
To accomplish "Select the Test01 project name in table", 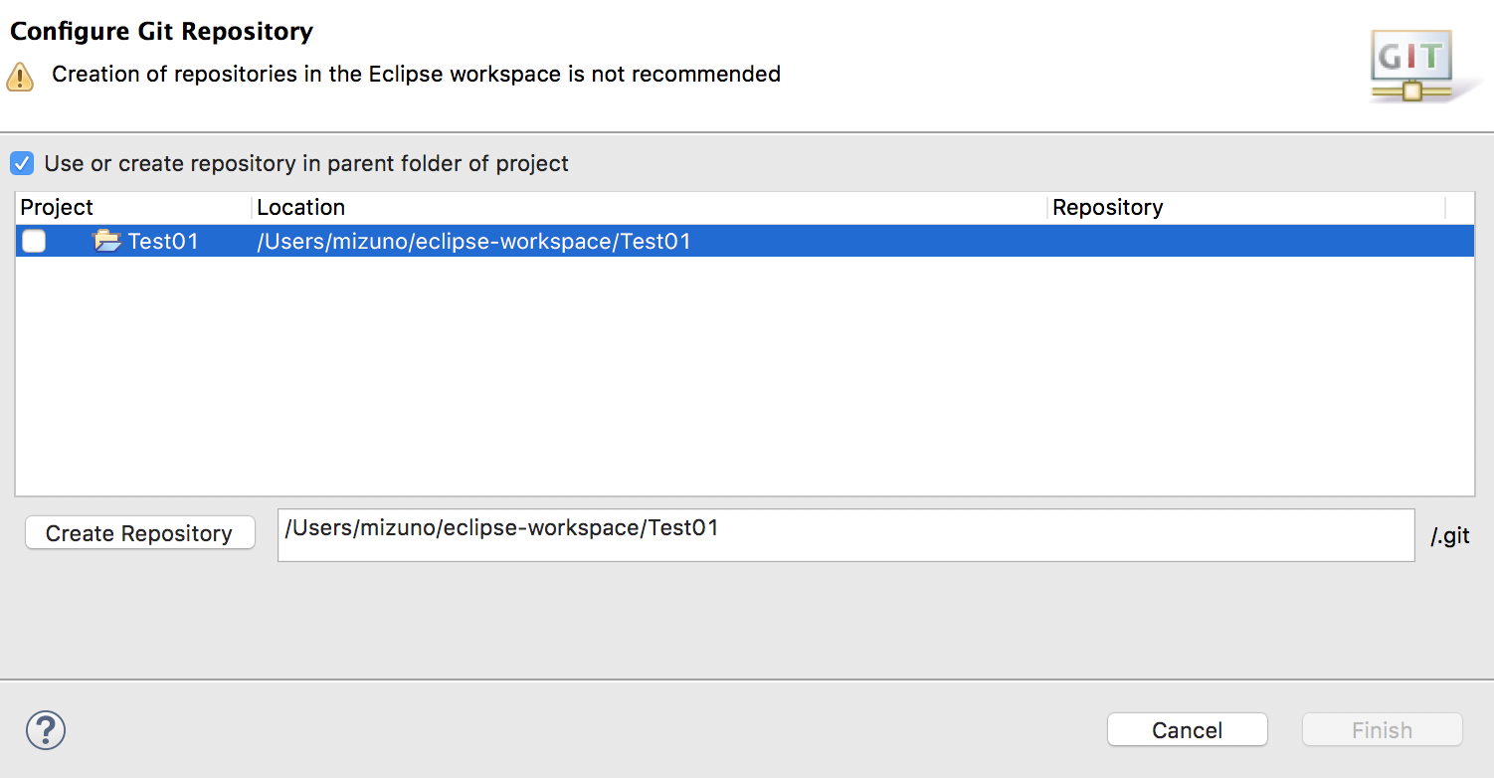I will coord(163,241).
